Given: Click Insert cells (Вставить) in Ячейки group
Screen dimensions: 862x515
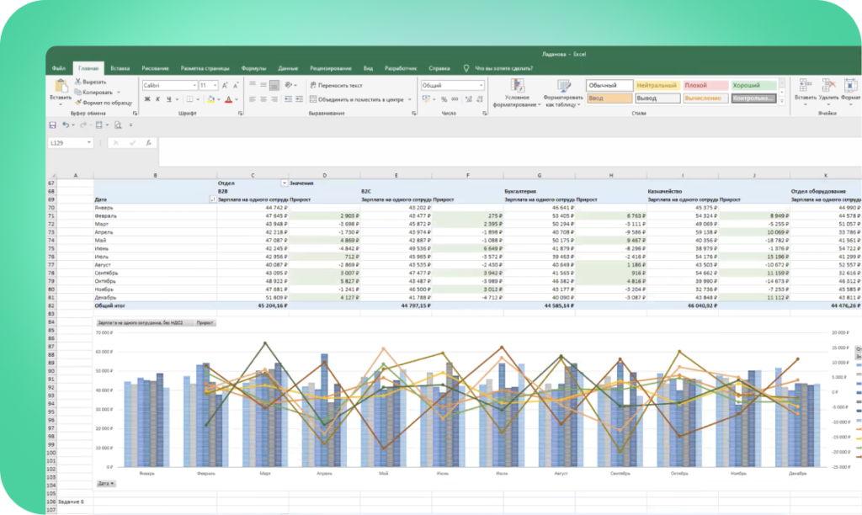Looking at the screenshot, I should pyautogui.click(x=806, y=91).
